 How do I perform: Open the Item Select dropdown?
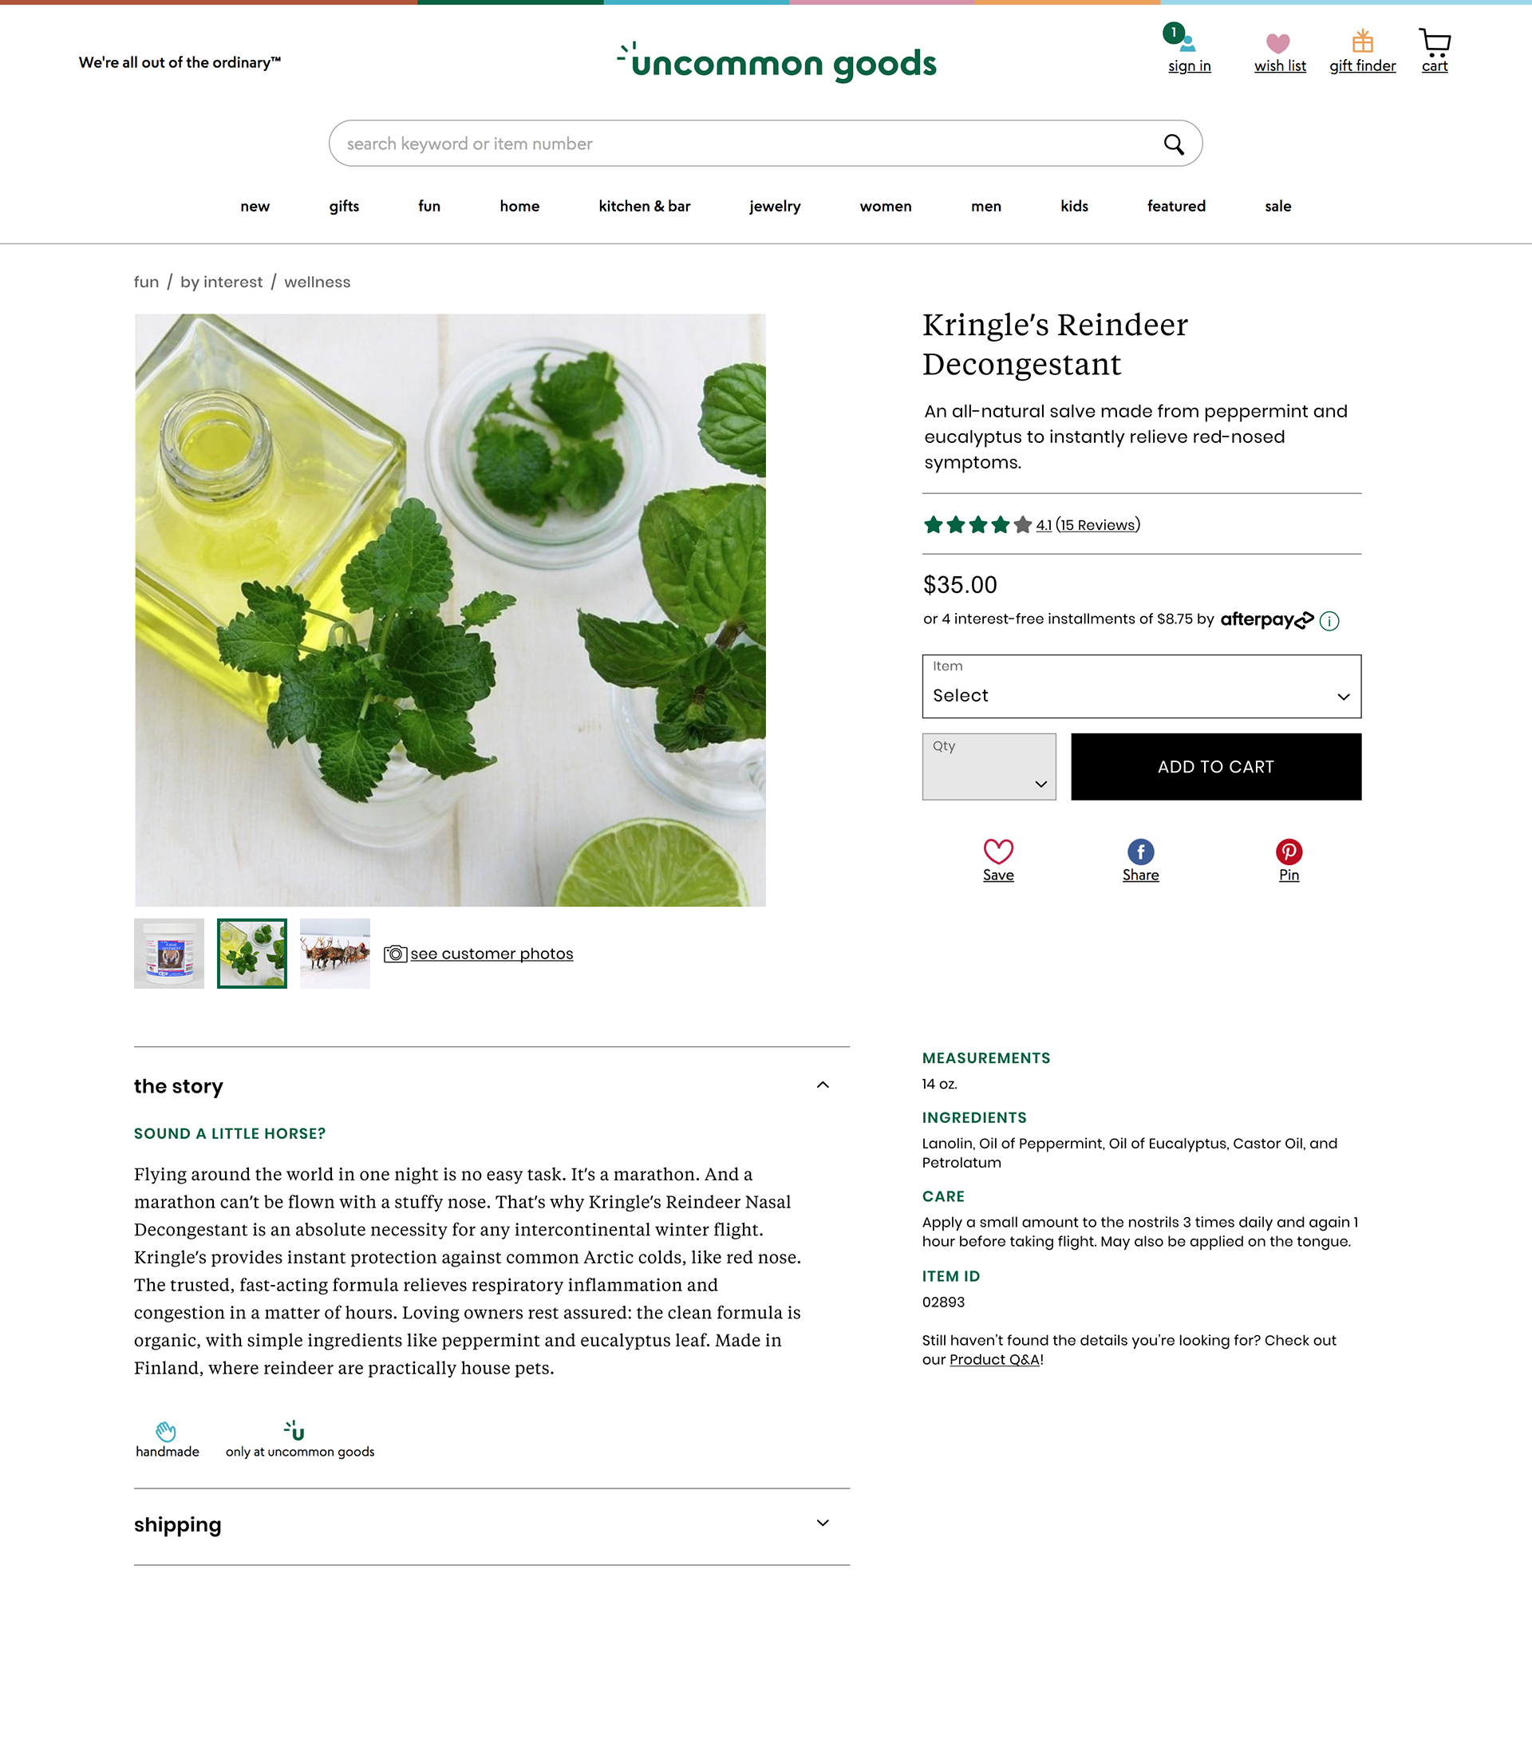point(1141,686)
